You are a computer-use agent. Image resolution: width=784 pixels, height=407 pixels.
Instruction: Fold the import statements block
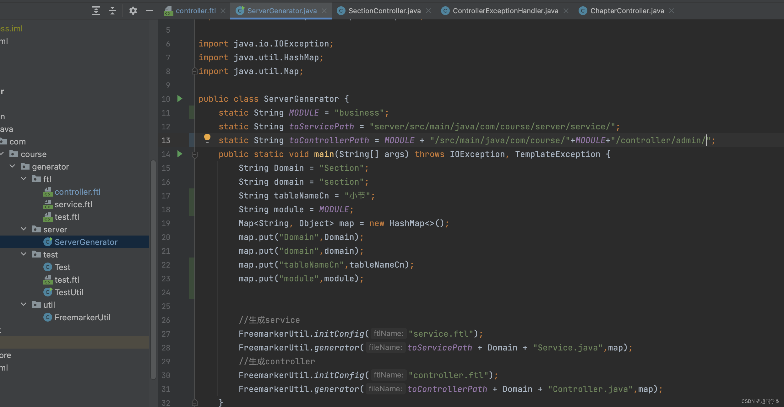point(195,72)
